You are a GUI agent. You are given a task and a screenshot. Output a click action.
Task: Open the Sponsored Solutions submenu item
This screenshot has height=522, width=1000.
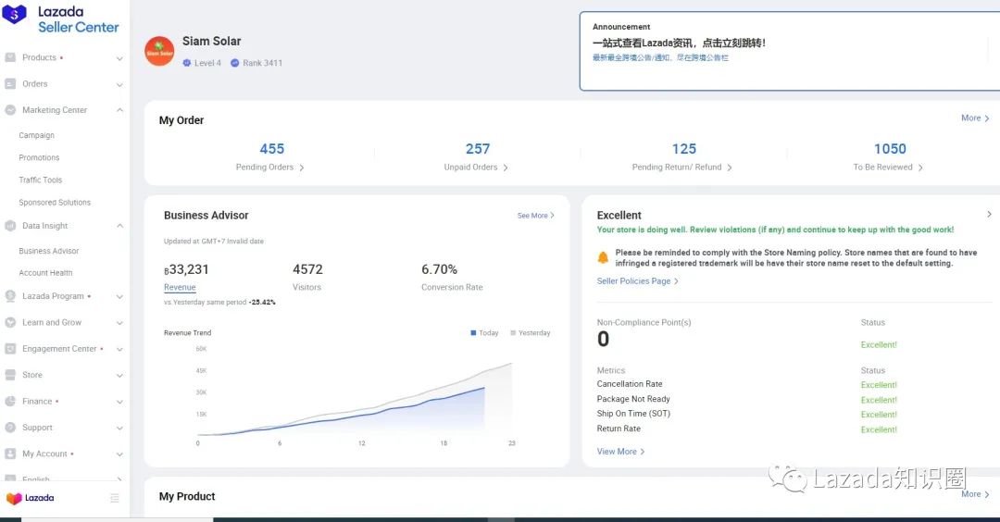tap(55, 202)
